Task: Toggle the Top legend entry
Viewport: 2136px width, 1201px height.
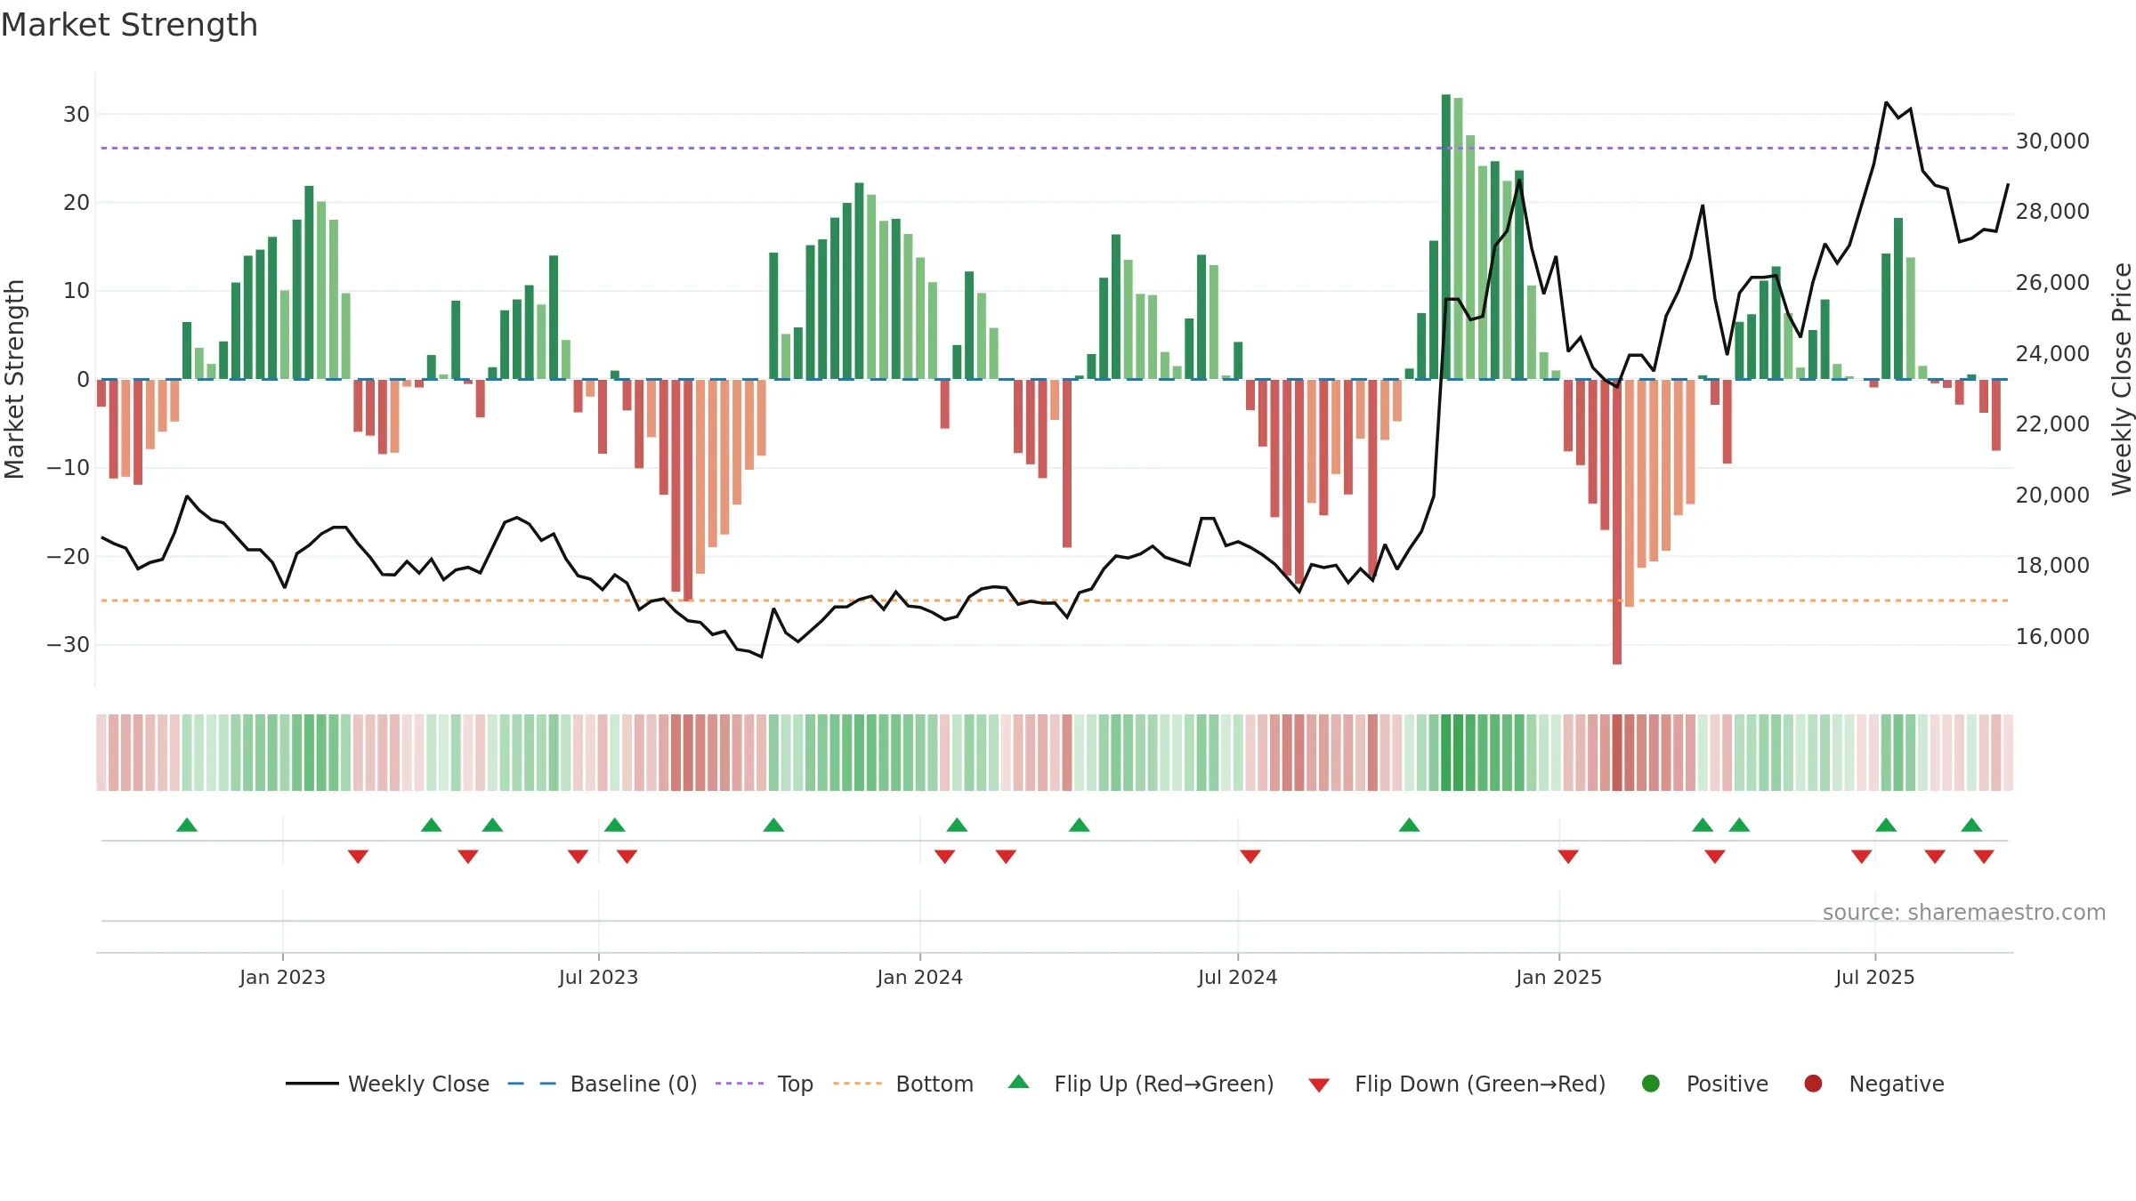Action: [765, 1084]
